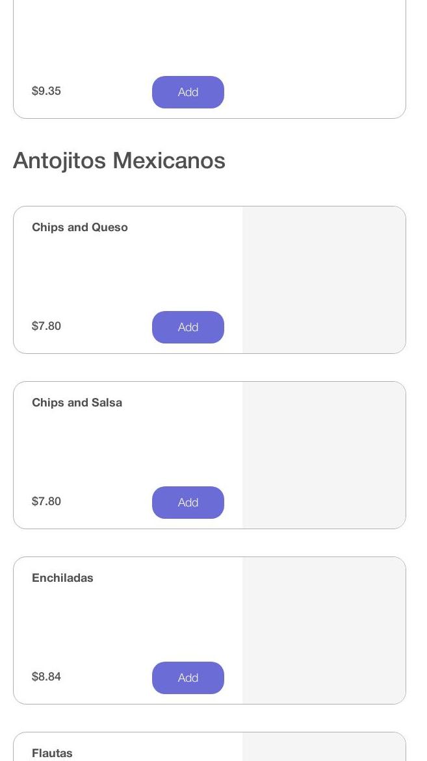
Task: Open the Chips and Queso item title
Action: point(80,227)
